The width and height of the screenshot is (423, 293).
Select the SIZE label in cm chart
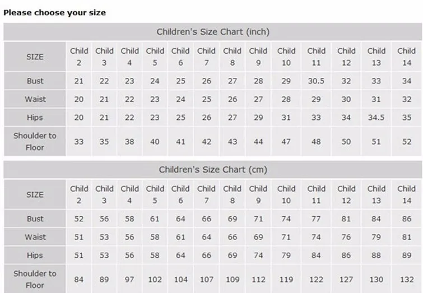tap(35, 194)
